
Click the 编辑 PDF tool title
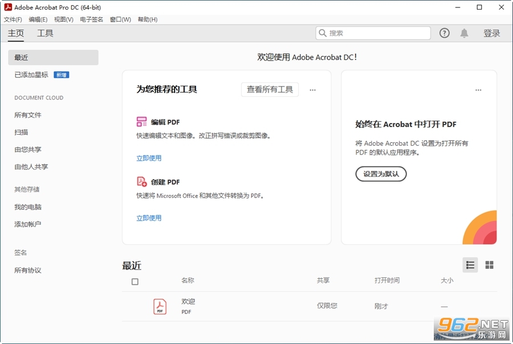coord(165,122)
